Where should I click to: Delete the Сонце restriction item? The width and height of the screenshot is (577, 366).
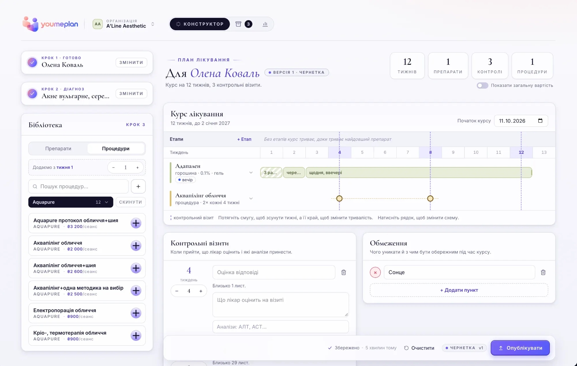543,272
